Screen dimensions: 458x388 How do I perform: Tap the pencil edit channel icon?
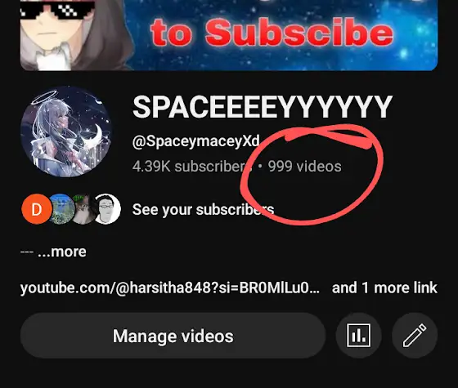coord(415,336)
